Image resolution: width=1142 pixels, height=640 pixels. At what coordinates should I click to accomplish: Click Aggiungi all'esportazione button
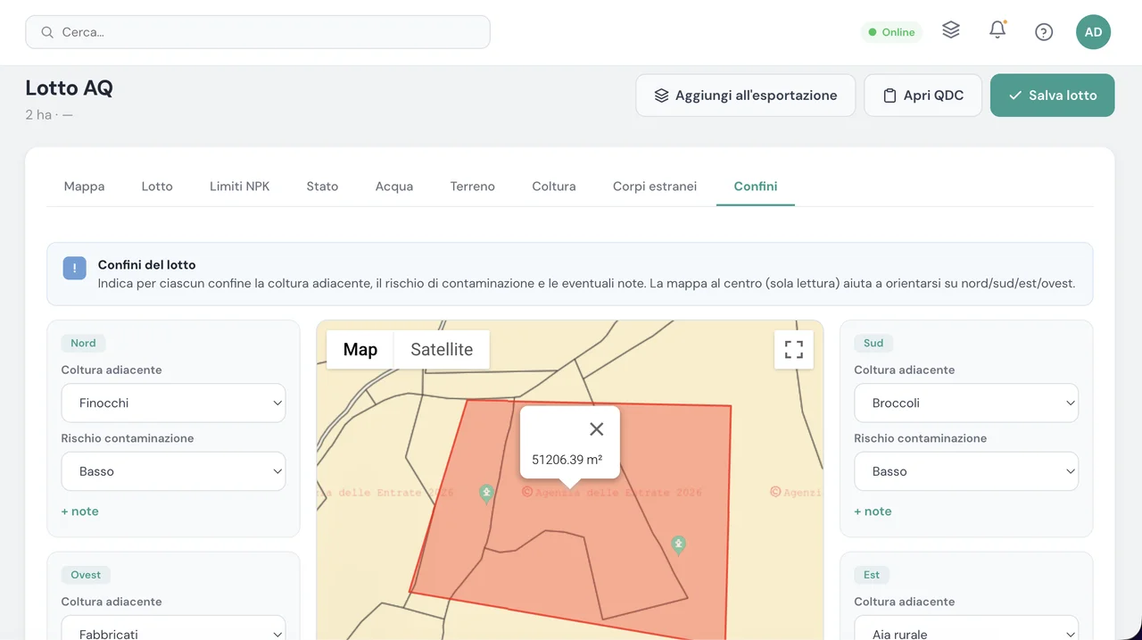746,96
